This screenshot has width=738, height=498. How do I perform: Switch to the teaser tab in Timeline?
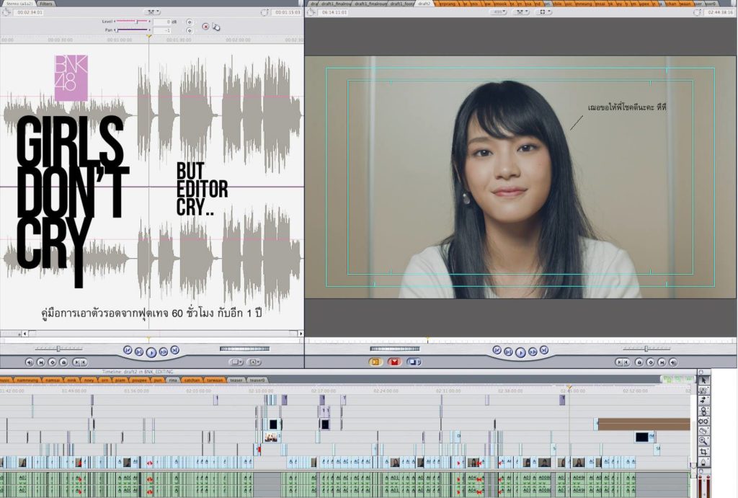[236, 380]
